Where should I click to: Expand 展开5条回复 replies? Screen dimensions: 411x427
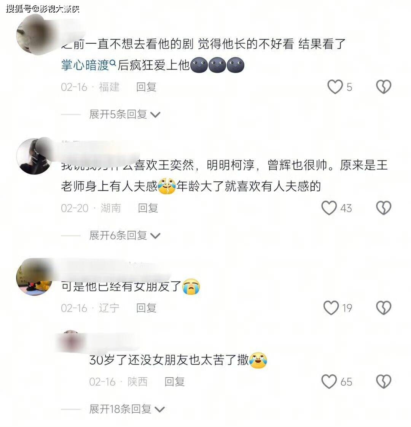click(x=124, y=114)
